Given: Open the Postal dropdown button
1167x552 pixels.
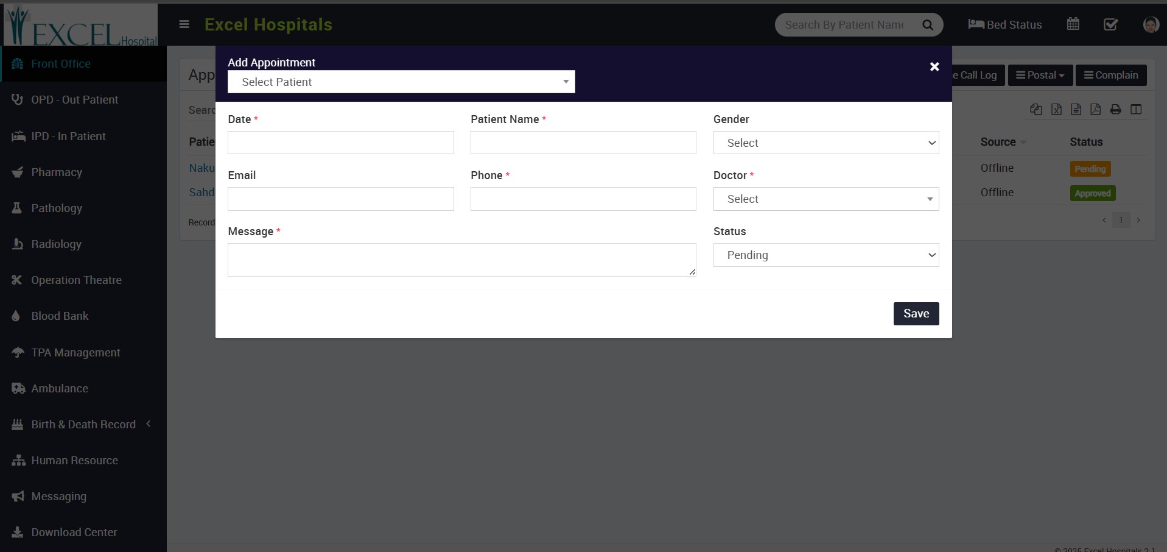Looking at the screenshot, I should click(x=1040, y=76).
